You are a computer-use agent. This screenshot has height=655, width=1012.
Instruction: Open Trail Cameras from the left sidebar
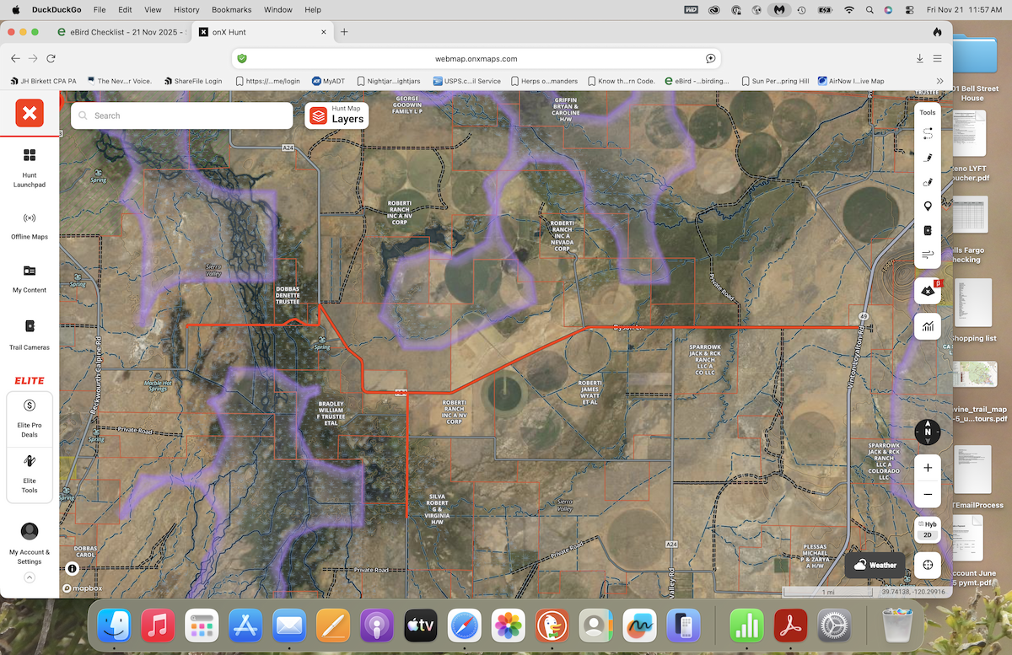pyautogui.click(x=29, y=336)
